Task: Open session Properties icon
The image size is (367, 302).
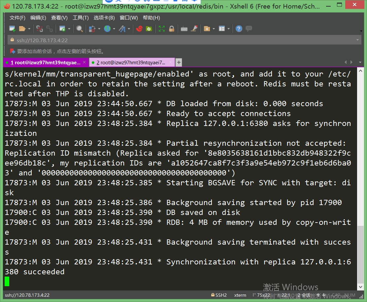Action: (x=62, y=29)
